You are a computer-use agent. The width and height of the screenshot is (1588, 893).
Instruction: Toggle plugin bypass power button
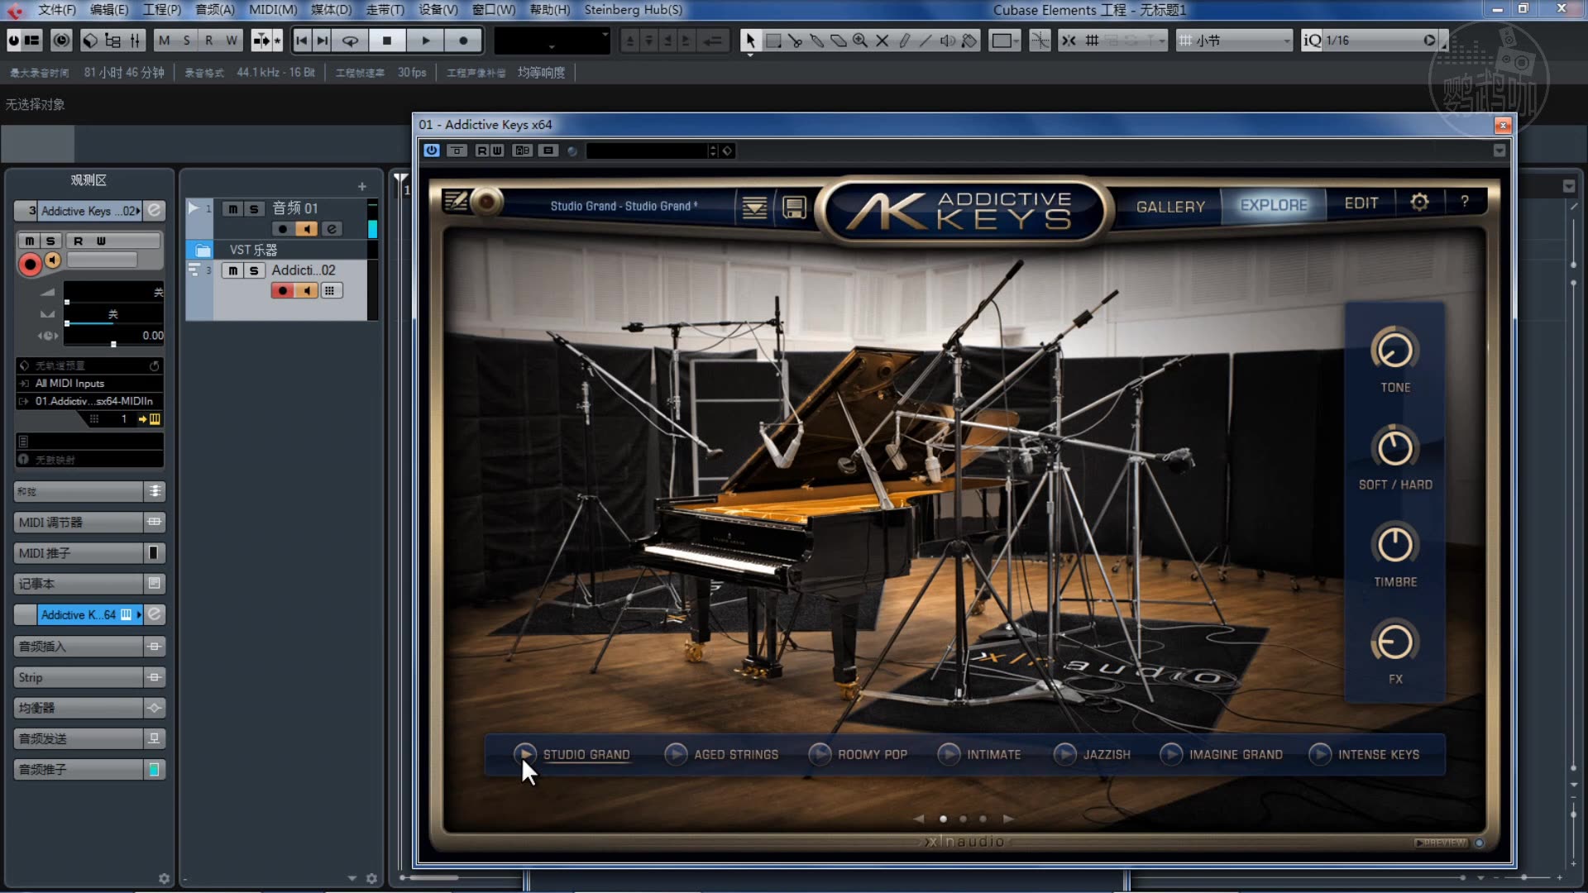tap(432, 150)
